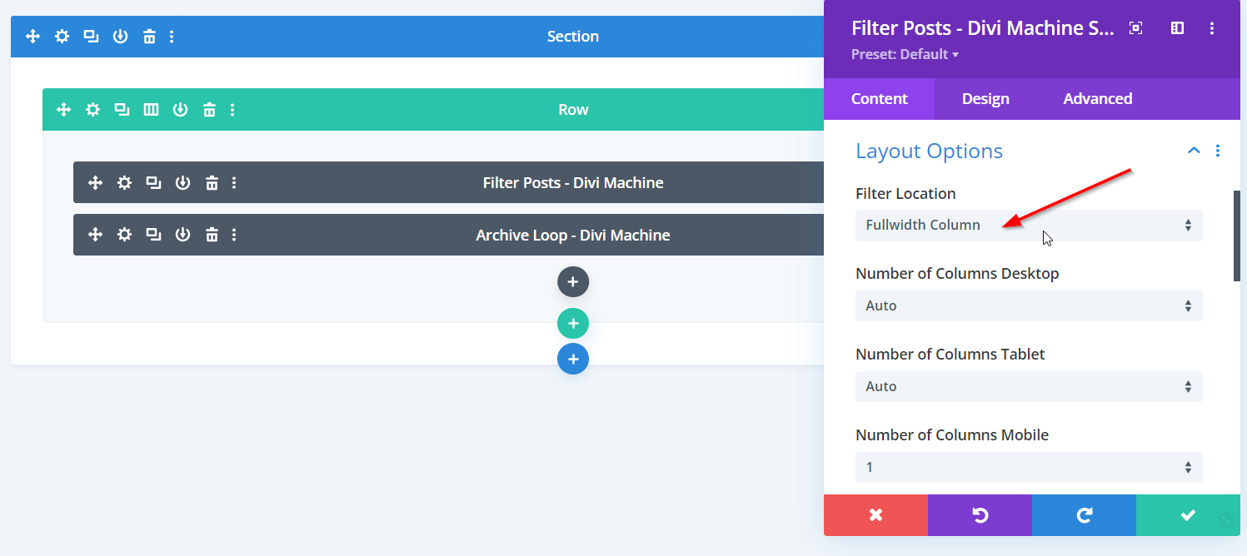Collapse the Layout Options section
This screenshot has height=556, width=1247.
pyautogui.click(x=1193, y=151)
